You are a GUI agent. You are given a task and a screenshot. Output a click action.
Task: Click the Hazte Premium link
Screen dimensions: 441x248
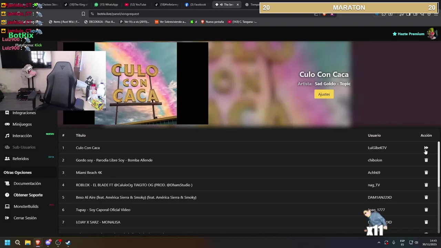pos(408,34)
